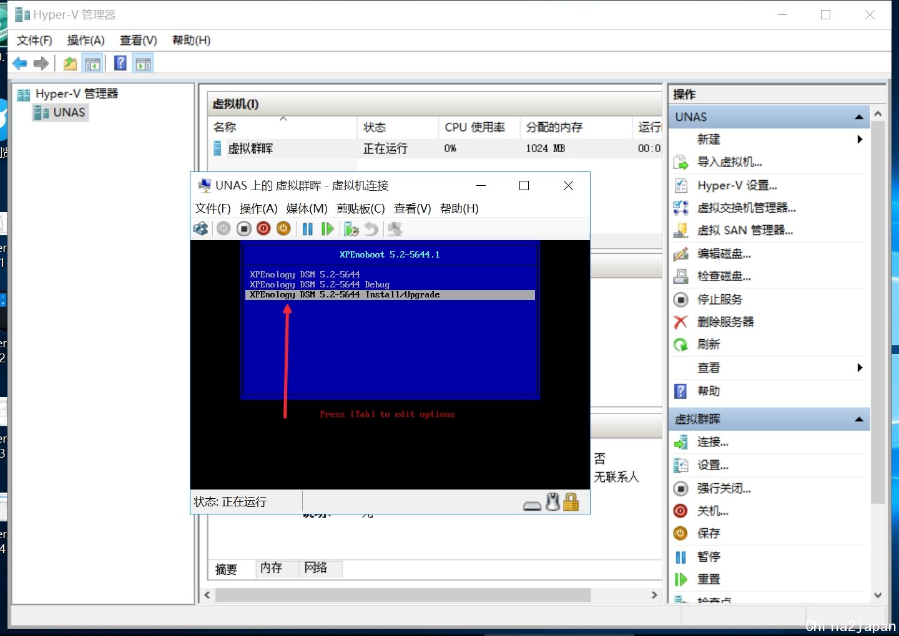Click 连接 under 虚拟群晖 actions
The image size is (899, 636).
point(713,442)
